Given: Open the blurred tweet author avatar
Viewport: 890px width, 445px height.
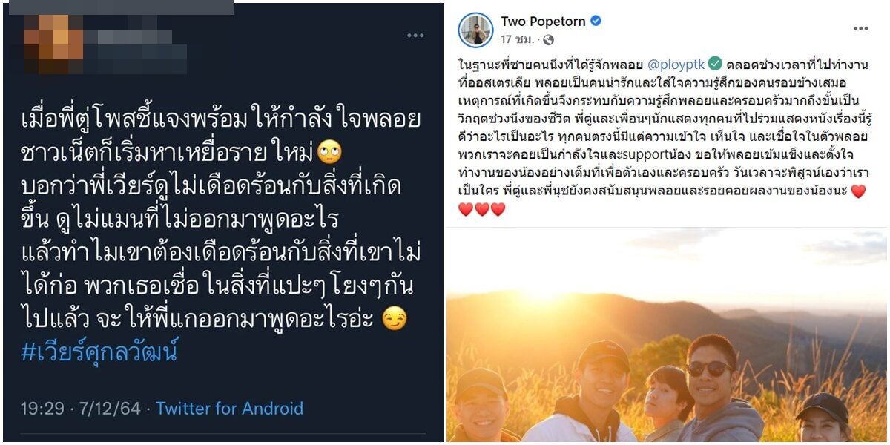Looking at the screenshot, I should (44, 44).
